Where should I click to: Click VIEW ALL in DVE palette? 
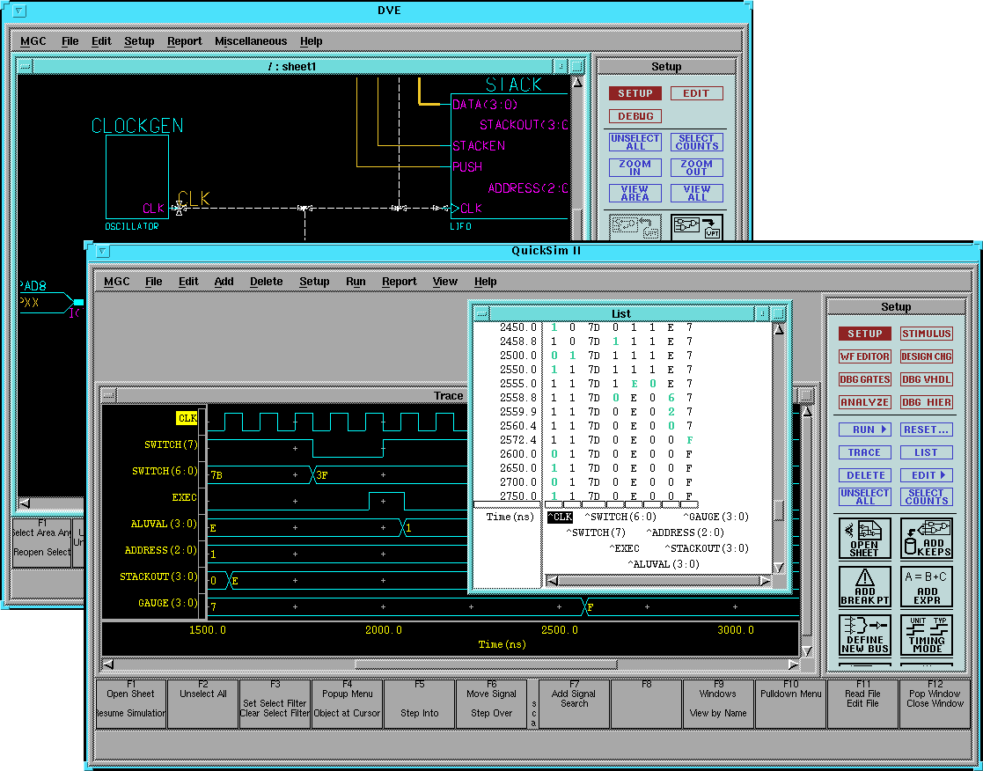click(x=696, y=193)
